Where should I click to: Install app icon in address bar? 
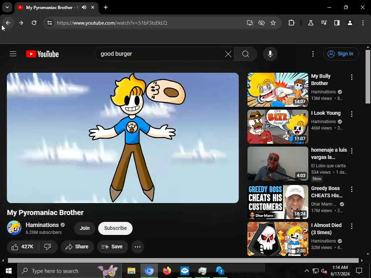250,23
